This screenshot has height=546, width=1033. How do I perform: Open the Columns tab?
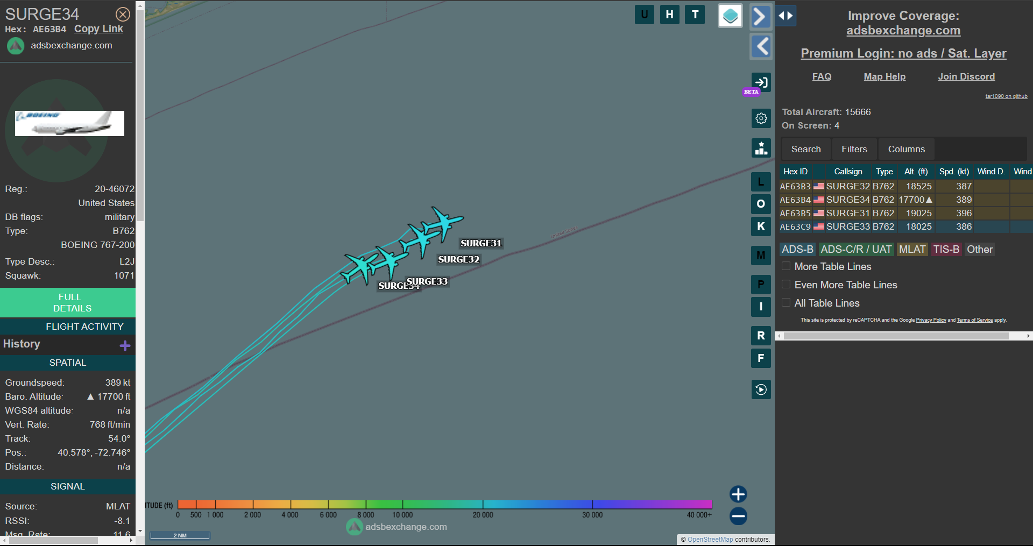[906, 149]
